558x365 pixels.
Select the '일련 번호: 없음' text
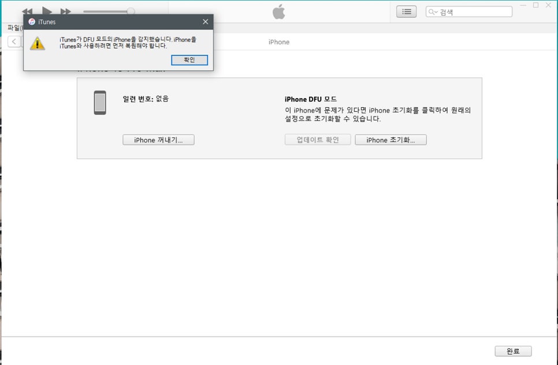[146, 99]
